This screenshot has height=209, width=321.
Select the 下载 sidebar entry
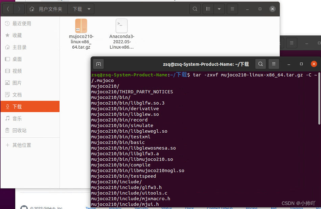tap(30, 106)
